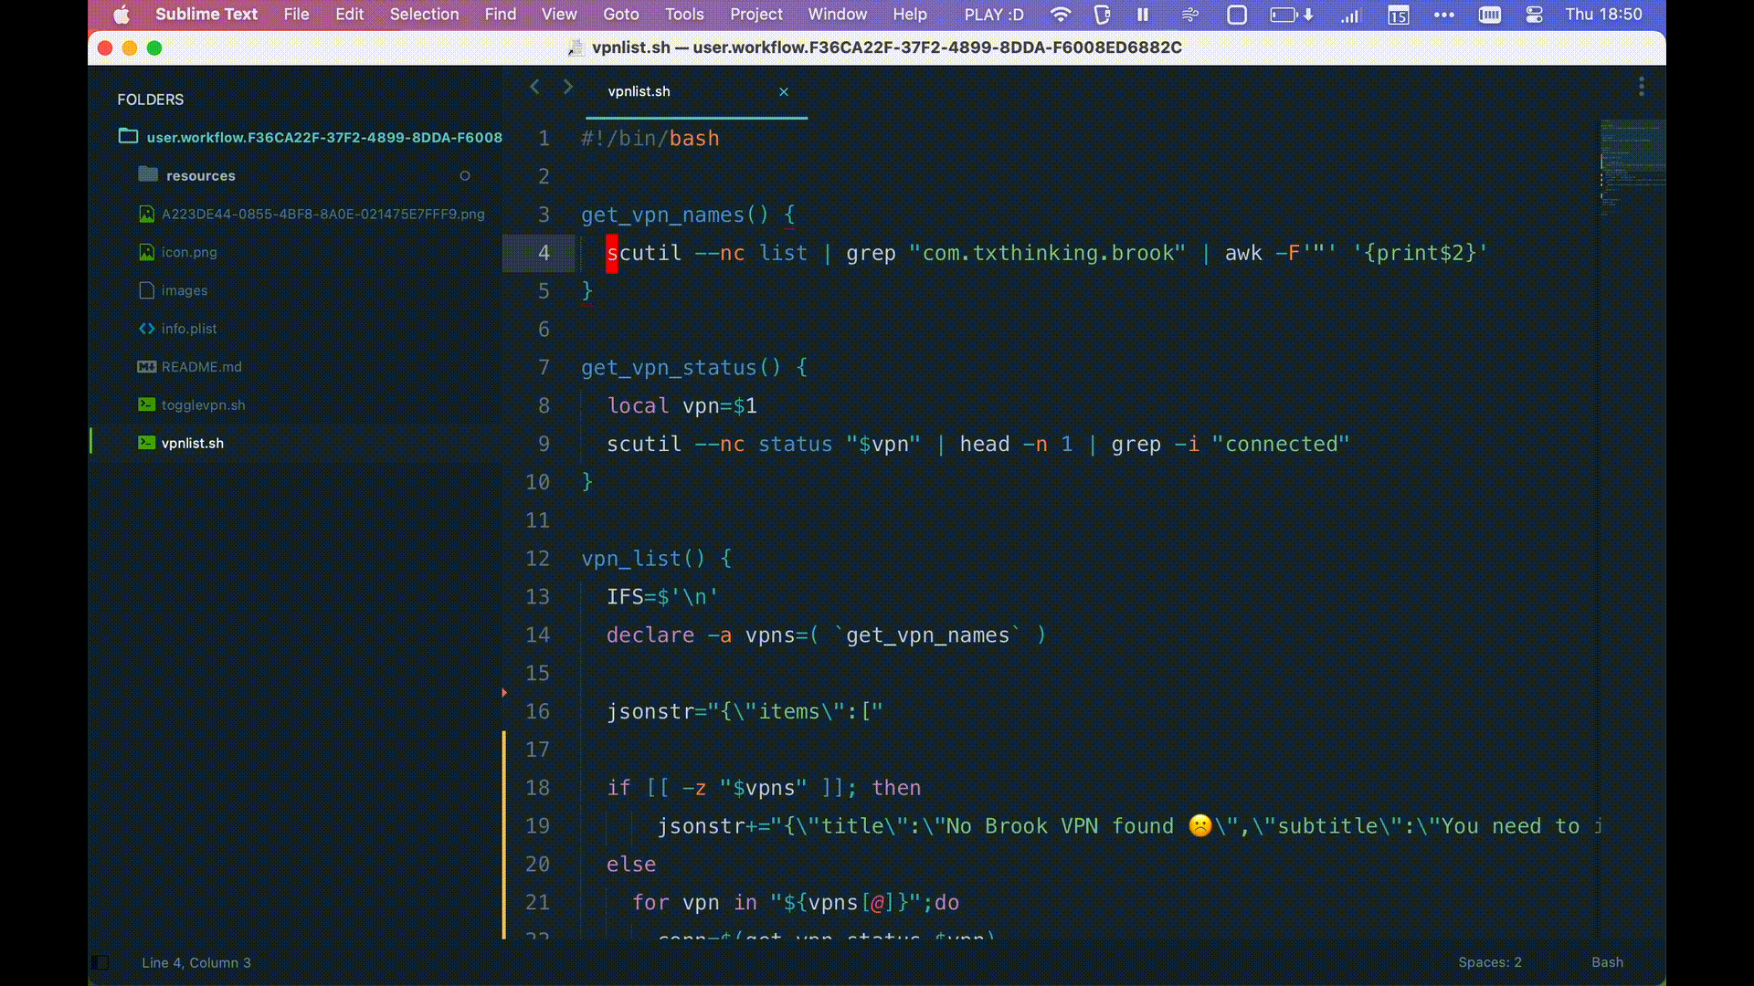Click the shield-shaped icon after Wi-Fi
The width and height of the screenshot is (1754, 986).
[x=1102, y=15]
